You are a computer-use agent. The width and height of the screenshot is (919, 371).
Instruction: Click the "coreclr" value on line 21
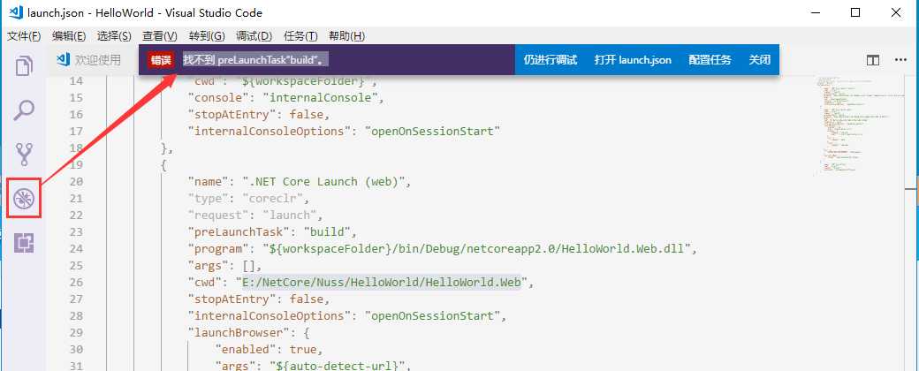click(273, 199)
